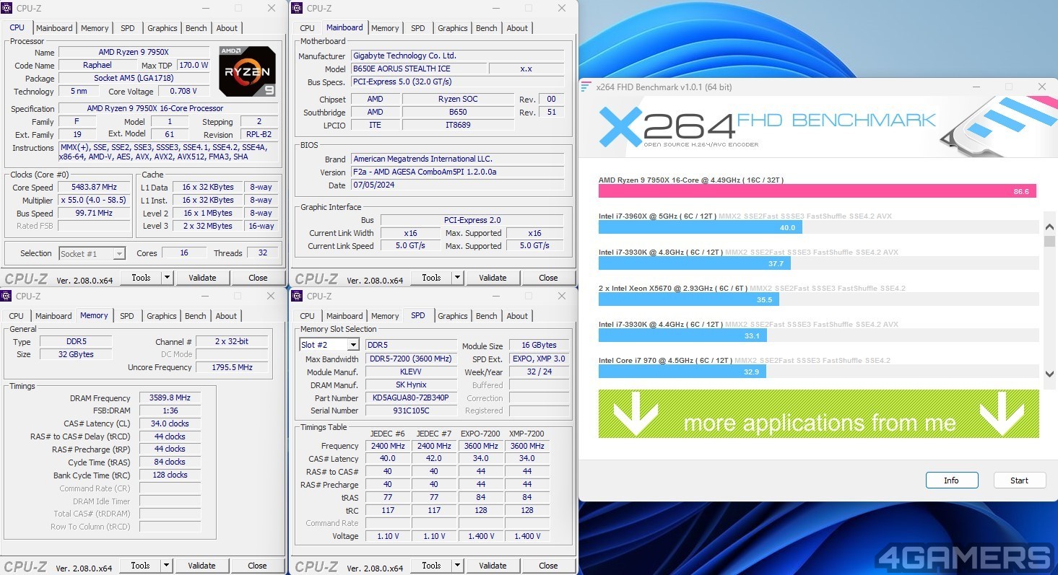
Task: Open the Tools dropdown arrow in the SPD window
Action: pyautogui.click(x=457, y=566)
